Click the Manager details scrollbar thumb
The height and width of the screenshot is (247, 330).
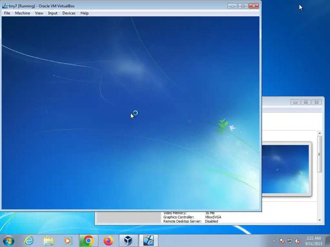(x=320, y=154)
